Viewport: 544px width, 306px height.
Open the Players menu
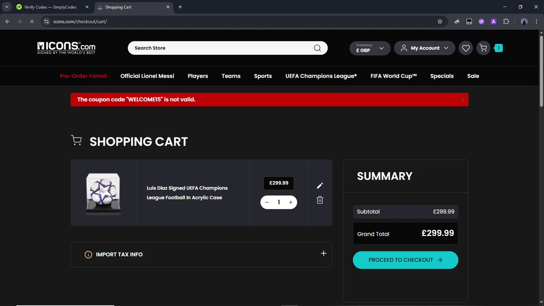click(x=198, y=76)
